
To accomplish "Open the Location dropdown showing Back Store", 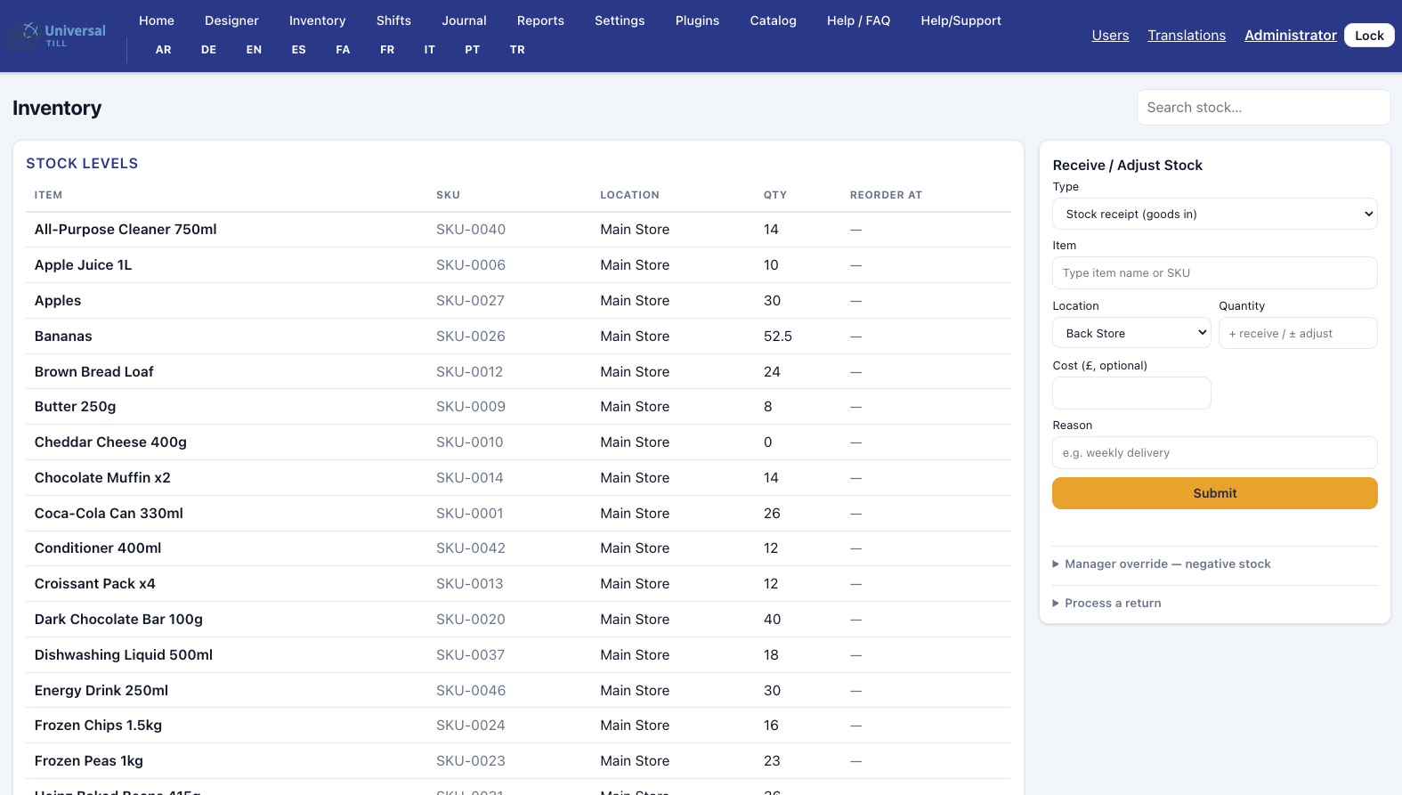I will pyautogui.click(x=1131, y=333).
